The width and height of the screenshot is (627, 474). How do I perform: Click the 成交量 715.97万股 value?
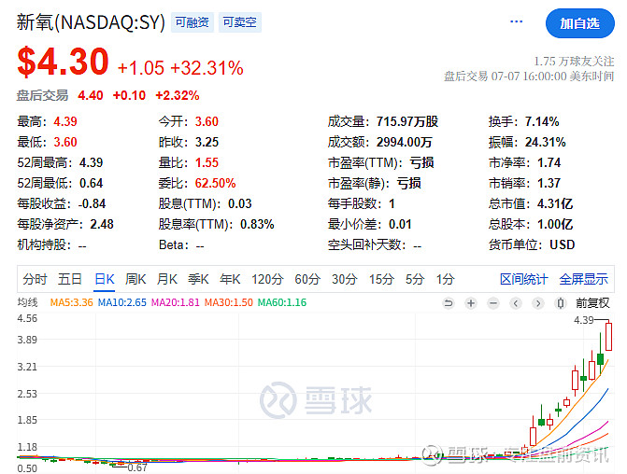[407, 121]
